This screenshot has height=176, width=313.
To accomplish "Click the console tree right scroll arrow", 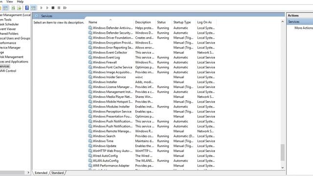I will pos(28,173).
